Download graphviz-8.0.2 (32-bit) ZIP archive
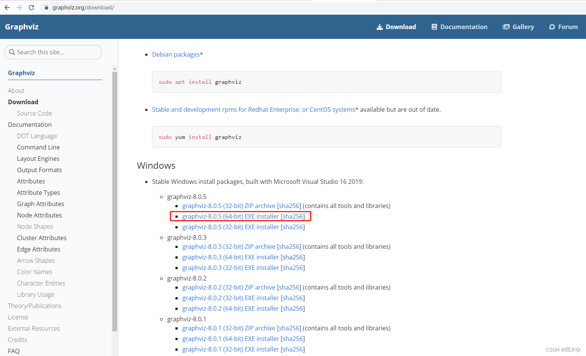This screenshot has width=586, height=356. click(229, 287)
